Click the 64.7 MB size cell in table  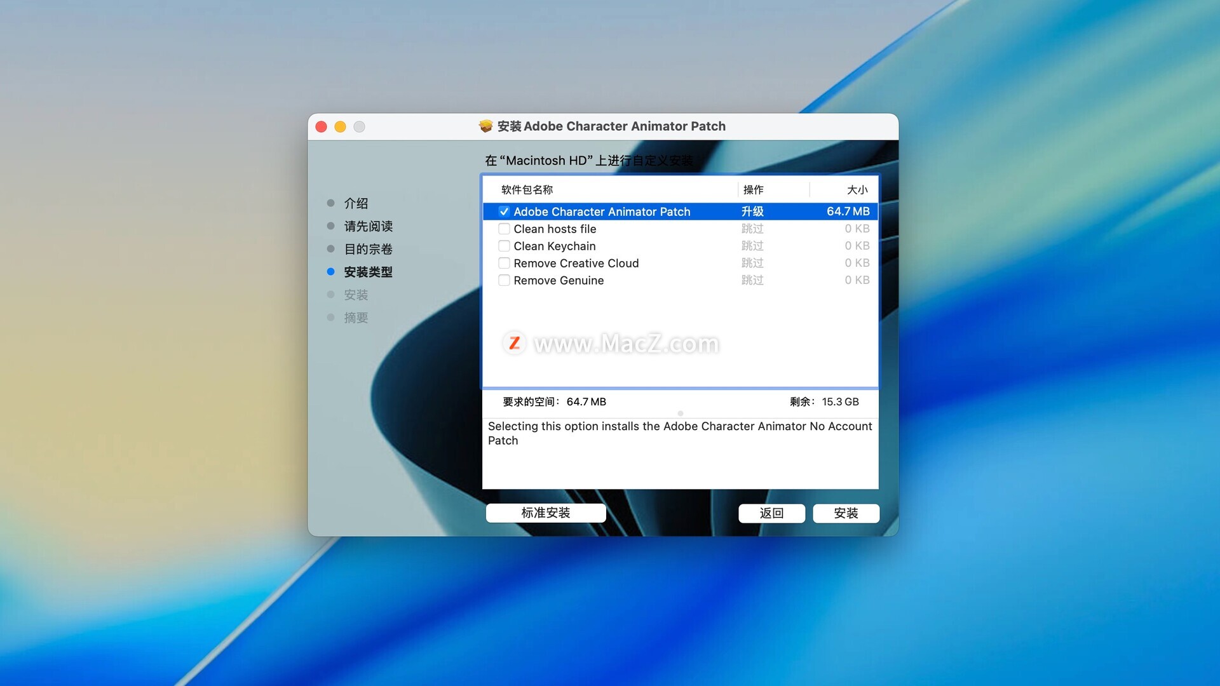[x=848, y=212]
